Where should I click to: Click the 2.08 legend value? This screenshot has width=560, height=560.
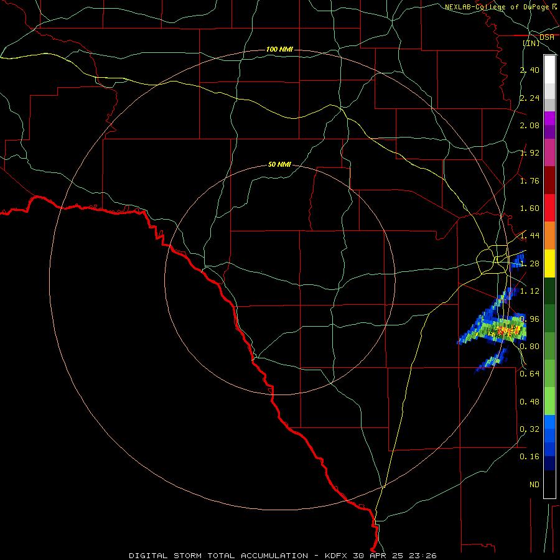coord(530,125)
